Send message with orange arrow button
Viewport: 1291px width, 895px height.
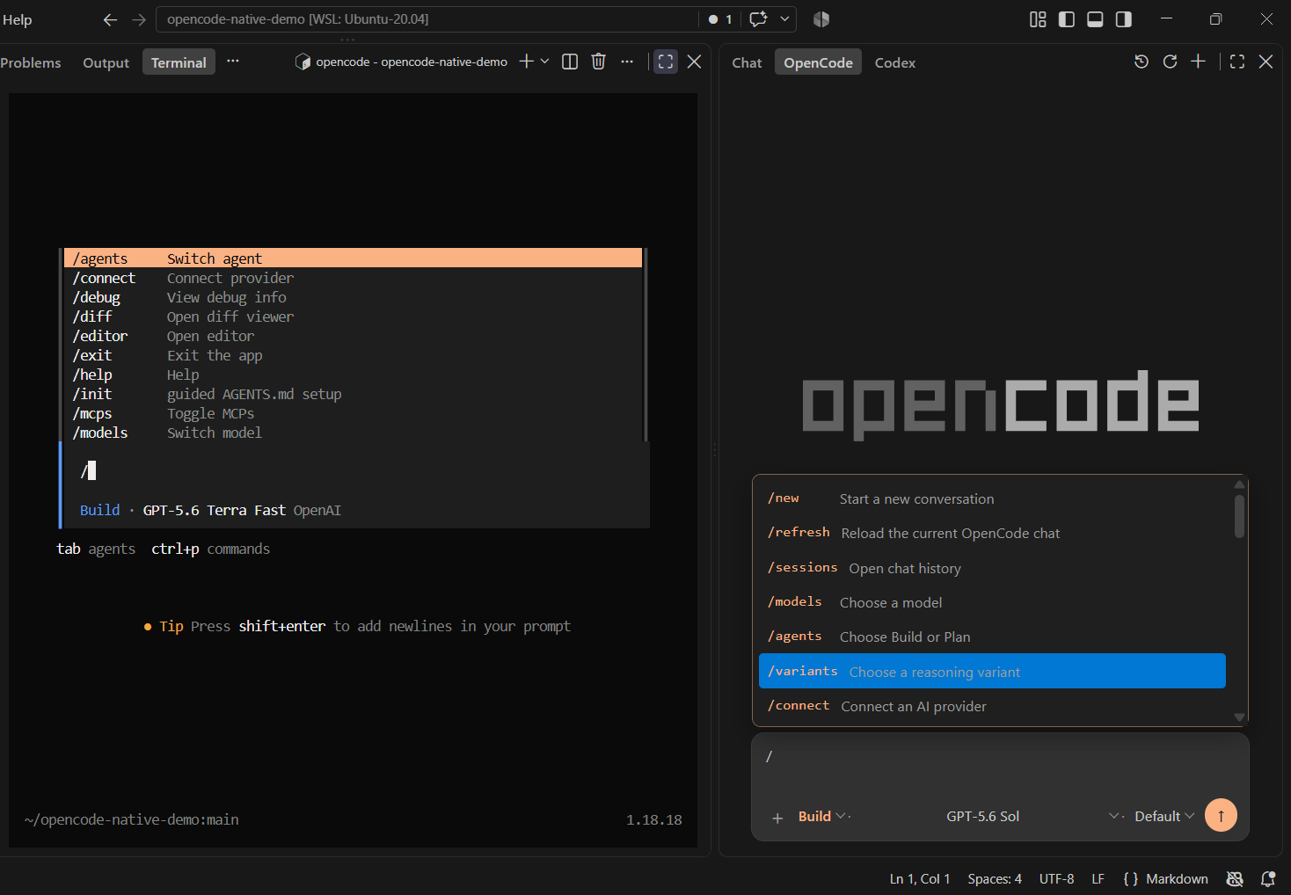(1221, 815)
